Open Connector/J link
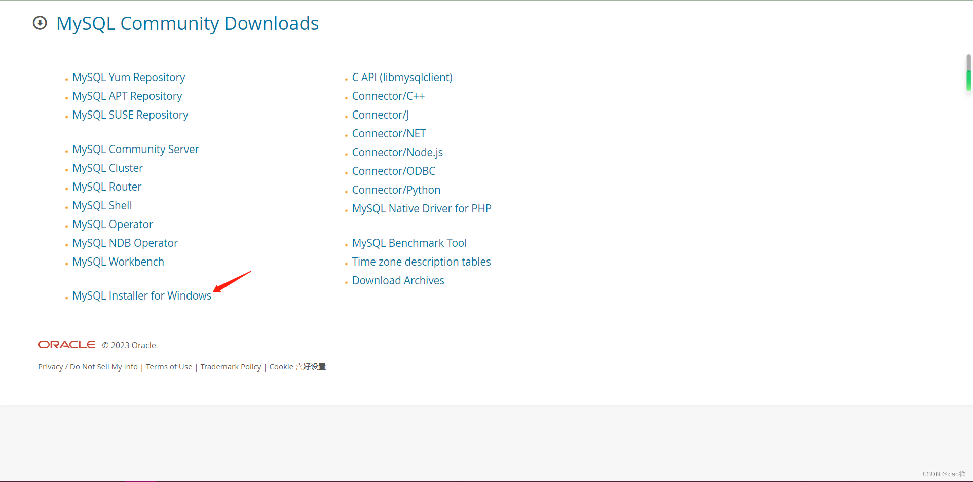Viewport: 973px width, 482px height. coord(381,115)
